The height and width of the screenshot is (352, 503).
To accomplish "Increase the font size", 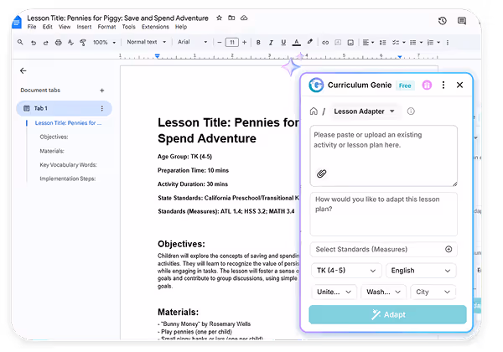I will [x=245, y=42].
